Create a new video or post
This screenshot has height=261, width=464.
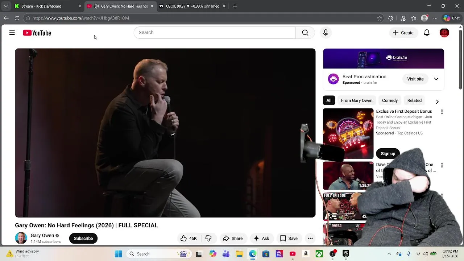click(403, 33)
